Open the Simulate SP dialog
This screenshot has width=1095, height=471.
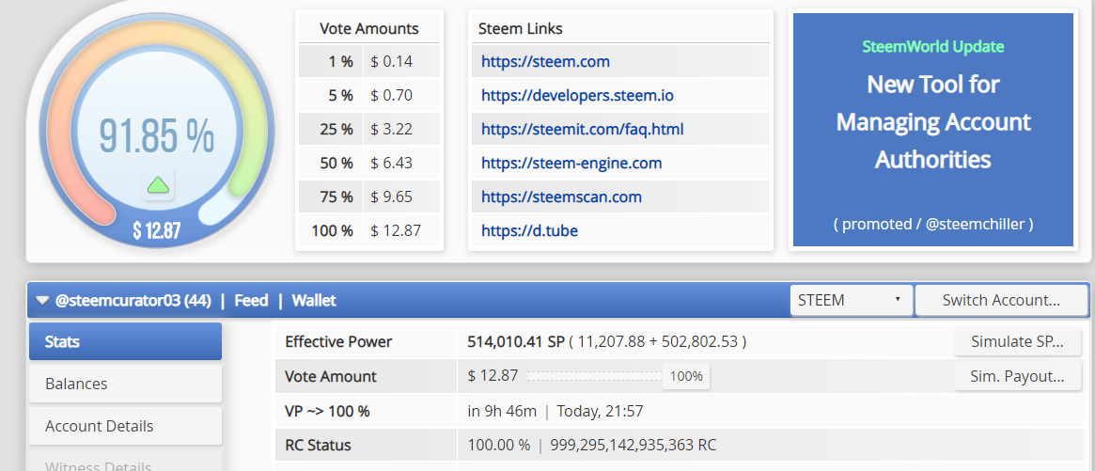tap(1017, 341)
